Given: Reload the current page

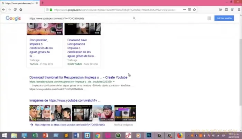Looking at the screenshot, I should tap(15, 10).
